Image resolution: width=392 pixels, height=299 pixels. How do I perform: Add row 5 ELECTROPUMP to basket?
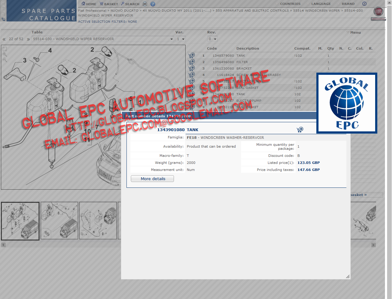pos(191,81)
